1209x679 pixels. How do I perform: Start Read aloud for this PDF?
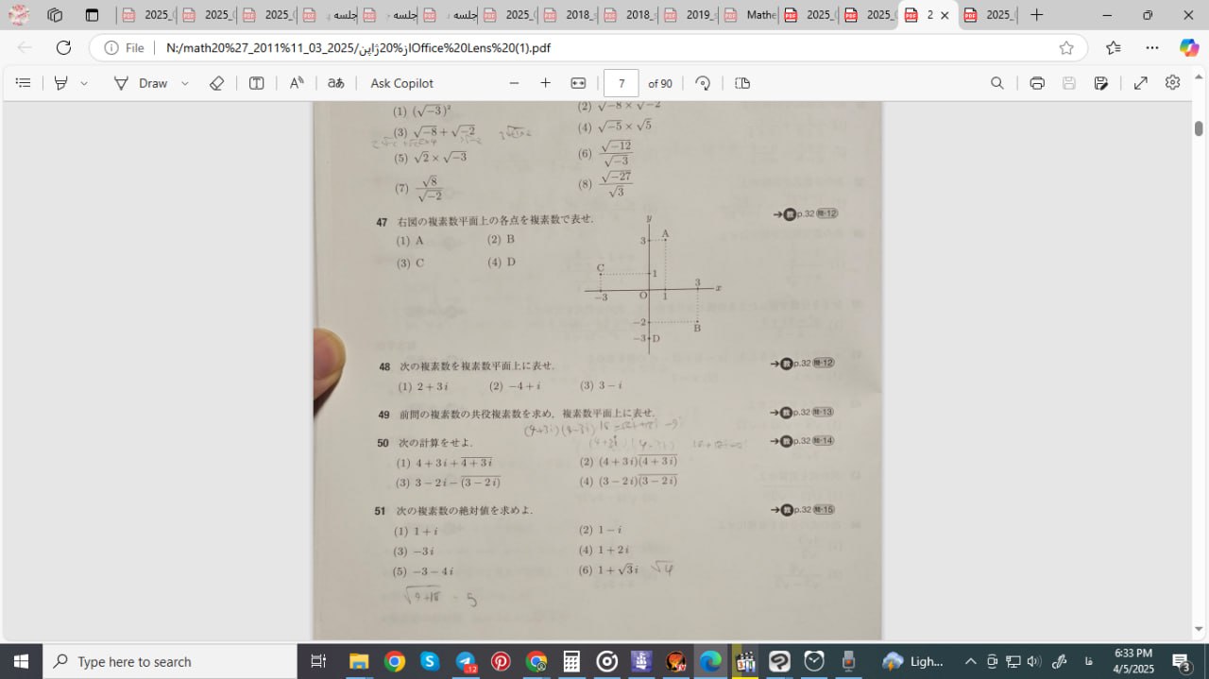(297, 83)
